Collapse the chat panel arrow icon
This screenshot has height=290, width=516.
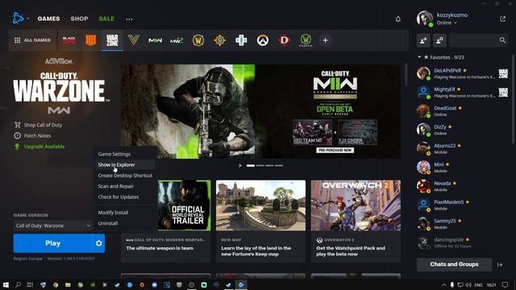click(x=500, y=264)
